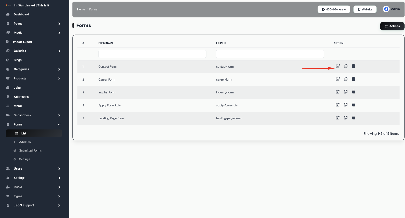
Task: Open Submitted Forms in sidebar
Action: point(30,150)
